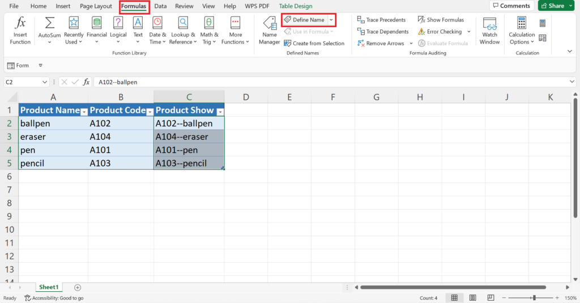Click the formula bar cancel X icon
This screenshot has width=580, height=303.
[x=64, y=82]
